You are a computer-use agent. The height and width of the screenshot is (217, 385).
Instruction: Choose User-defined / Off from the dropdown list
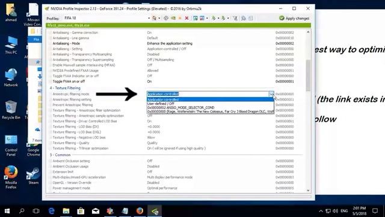(x=210, y=104)
